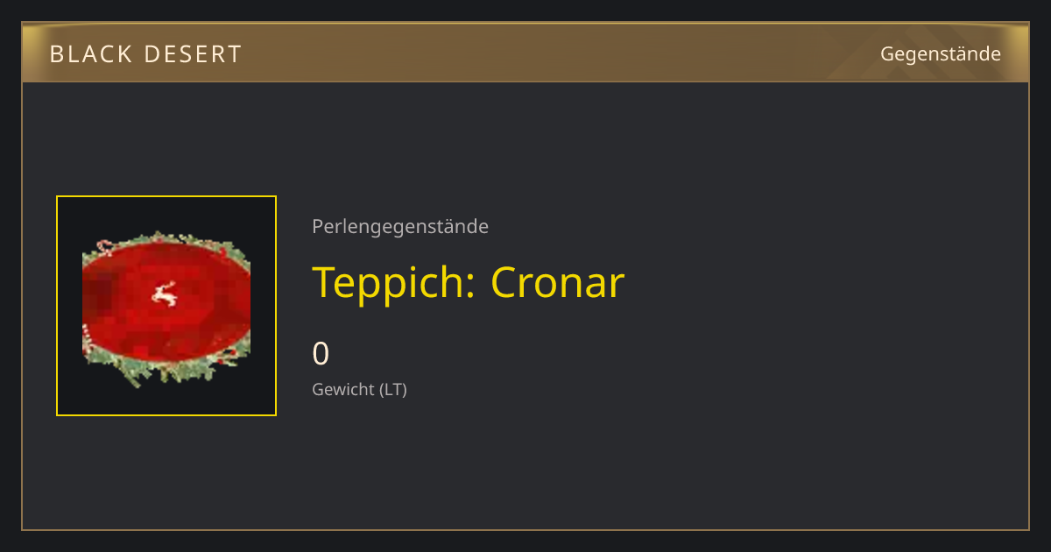Open the Gegenstände section link
The width and height of the screenshot is (1051, 552).
coord(941,54)
